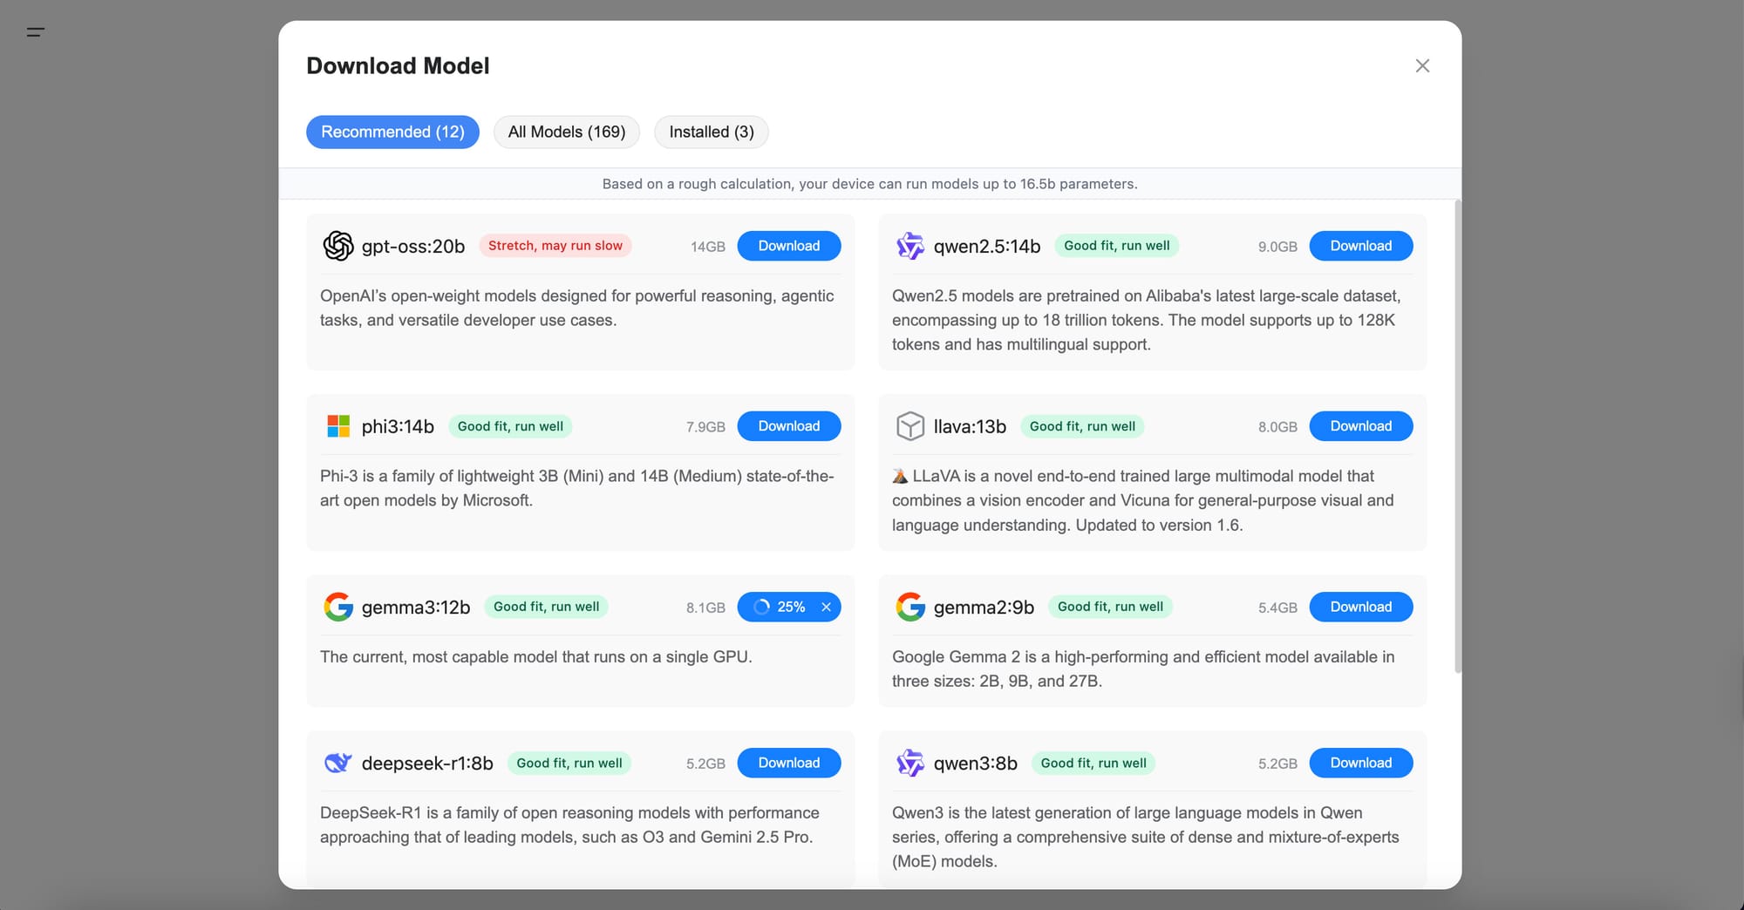Click the DeepSeek whale icon beside deepseek-r1:8b
Viewport: 1744px width, 910px height.
point(338,763)
